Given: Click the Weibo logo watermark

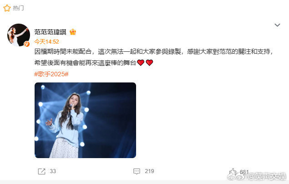Looking at the screenshot, I should (x=237, y=176).
